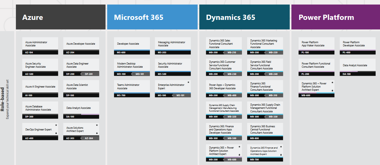Click the DP-300 exam code
Viewport: 380px width, 165px height.
click(29, 117)
